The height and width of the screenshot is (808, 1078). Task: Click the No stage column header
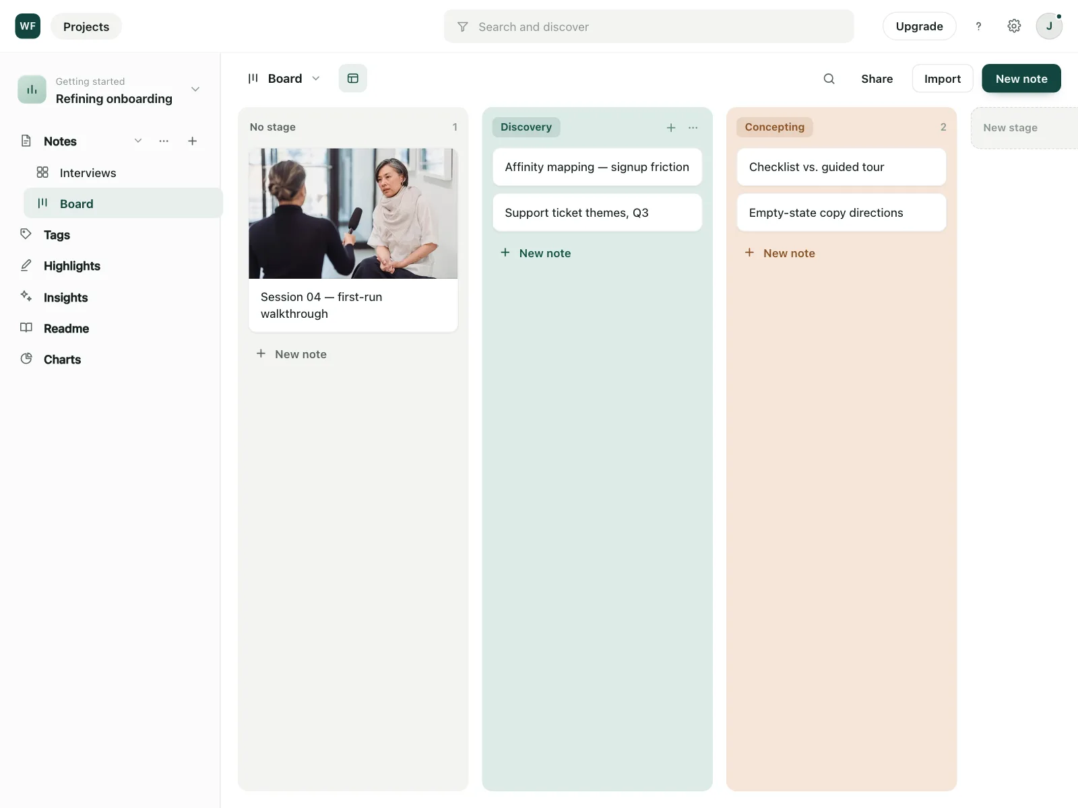click(272, 127)
